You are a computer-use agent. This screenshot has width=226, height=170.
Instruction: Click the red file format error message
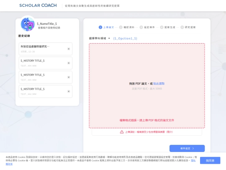tap(147, 120)
